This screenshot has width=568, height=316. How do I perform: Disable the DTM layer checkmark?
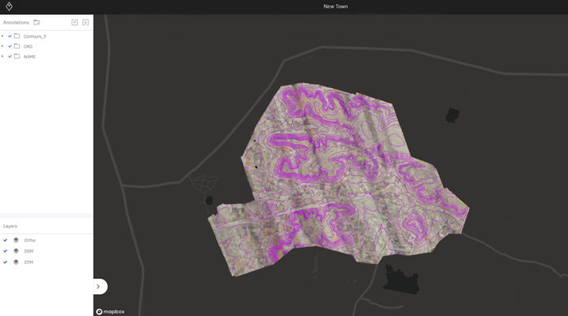coord(6,263)
